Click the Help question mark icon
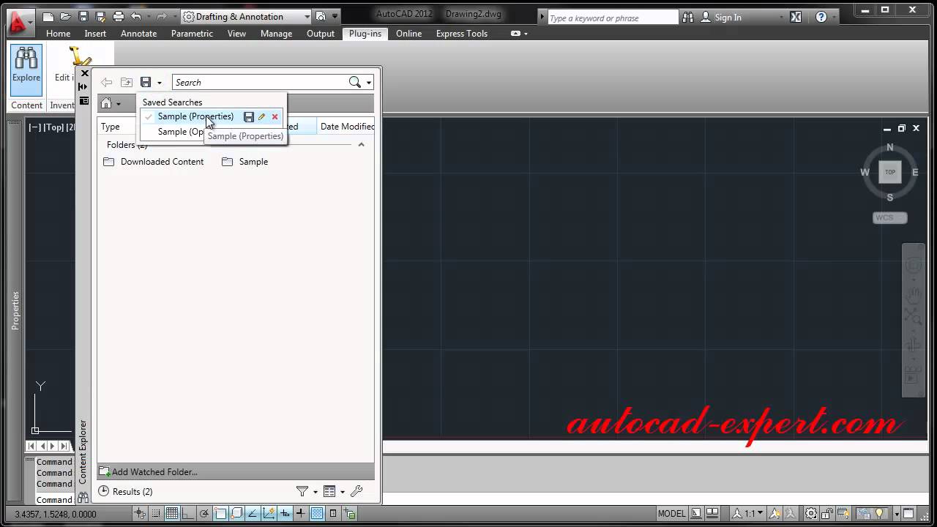 [821, 17]
